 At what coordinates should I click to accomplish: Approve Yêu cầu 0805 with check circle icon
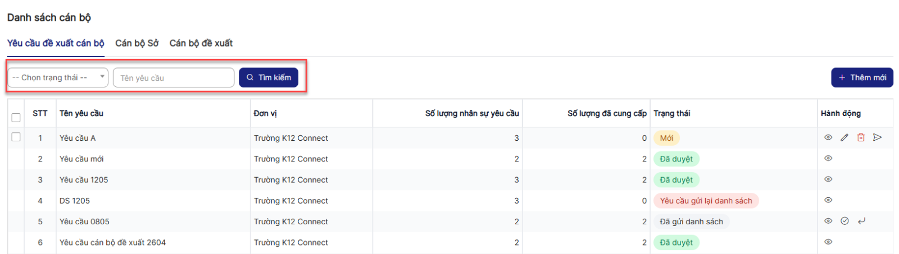(844, 221)
